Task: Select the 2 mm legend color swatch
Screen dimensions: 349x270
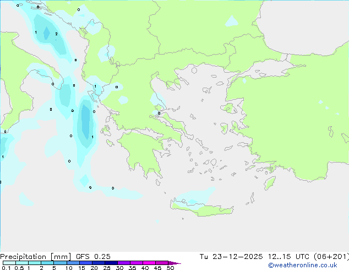Action: pyautogui.click(x=47, y=263)
